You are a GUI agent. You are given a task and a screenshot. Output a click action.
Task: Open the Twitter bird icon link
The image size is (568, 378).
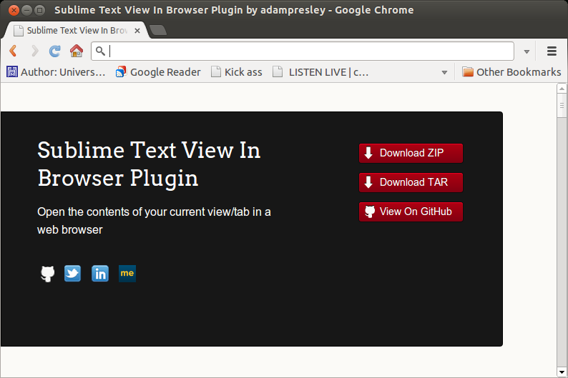coord(72,274)
